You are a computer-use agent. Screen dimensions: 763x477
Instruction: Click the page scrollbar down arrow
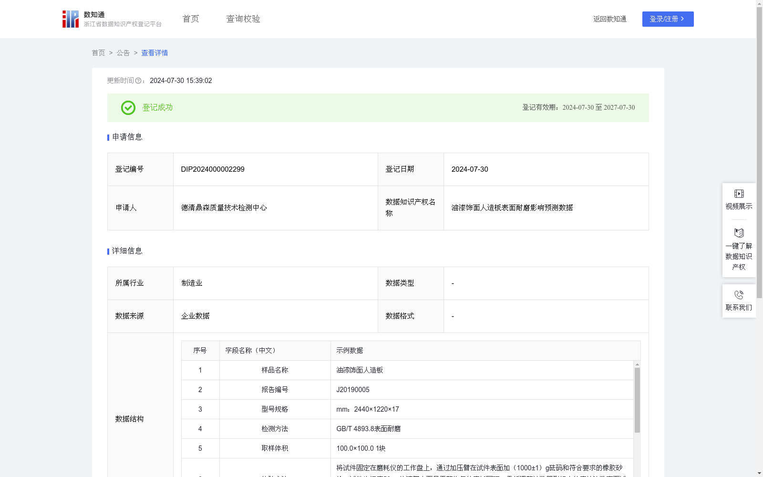[759, 473]
